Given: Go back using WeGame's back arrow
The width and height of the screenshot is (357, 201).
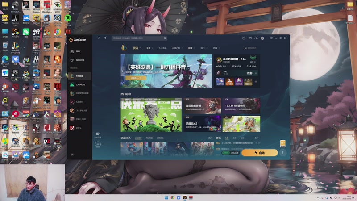Looking at the screenshot, I should pyautogui.click(x=99, y=38).
